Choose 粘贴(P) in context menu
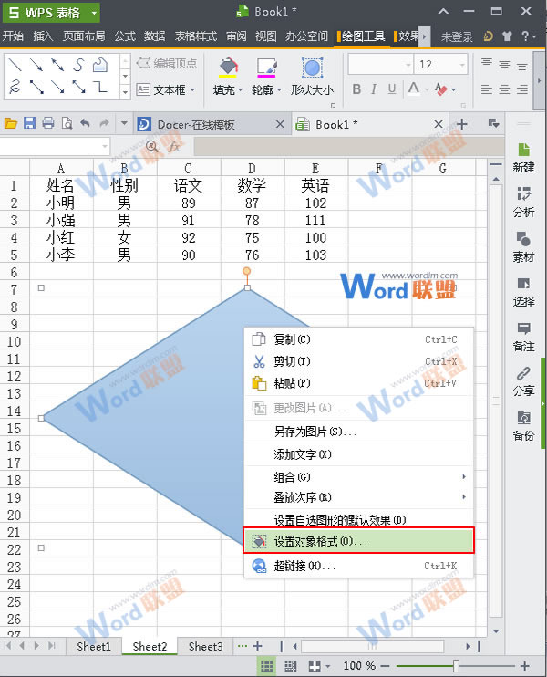Screen dimensions: 547x677 click(359, 383)
